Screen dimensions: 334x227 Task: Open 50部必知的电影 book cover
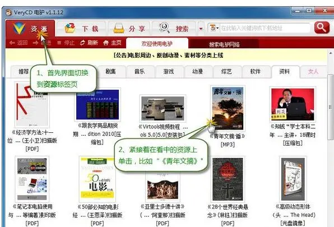[x=98, y=179]
